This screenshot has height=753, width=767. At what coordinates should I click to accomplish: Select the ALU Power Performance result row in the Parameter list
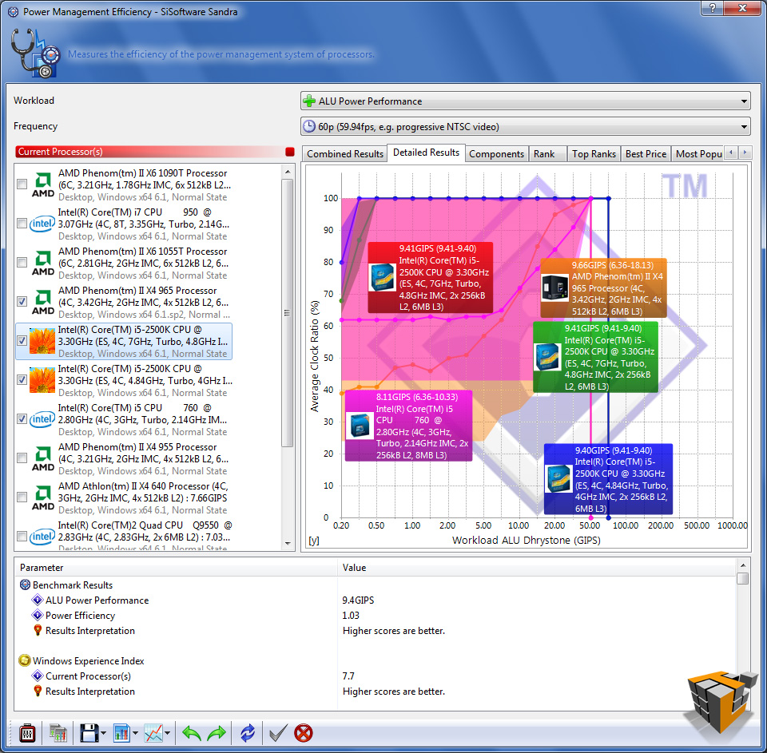coord(374,600)
